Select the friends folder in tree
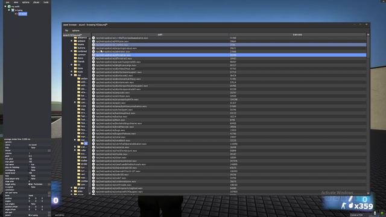386x217 pixels. 79,61
